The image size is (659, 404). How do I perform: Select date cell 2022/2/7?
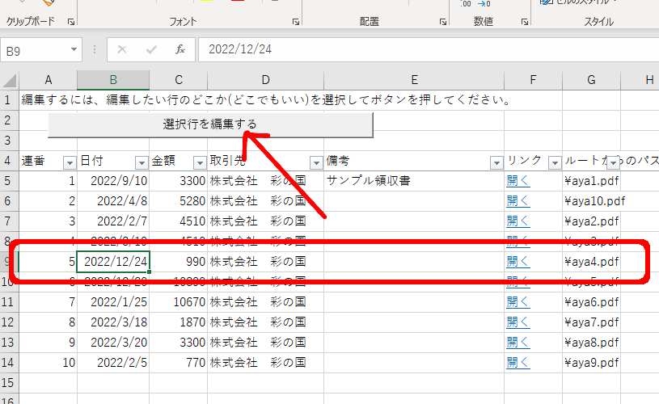tap(113, 221)
